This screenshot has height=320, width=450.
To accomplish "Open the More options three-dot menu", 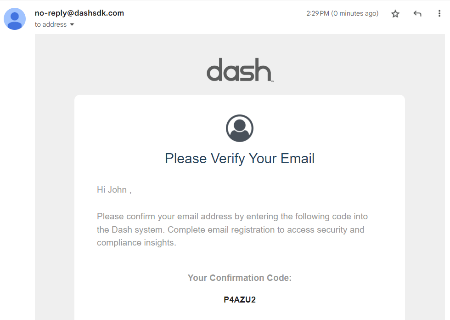I will 439,14.
